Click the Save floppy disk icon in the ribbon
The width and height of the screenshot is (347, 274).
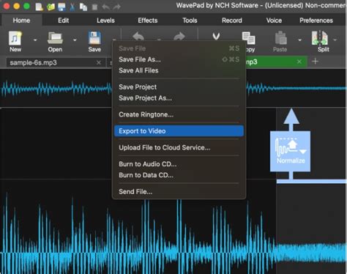(94, 38)
